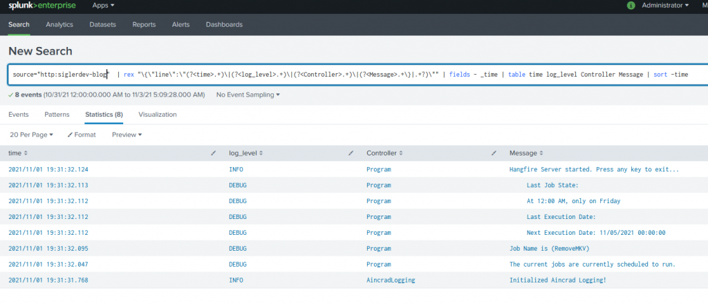Click the log_level column format pencil icon
Screen dimensions: 708x306
[351, 153]
